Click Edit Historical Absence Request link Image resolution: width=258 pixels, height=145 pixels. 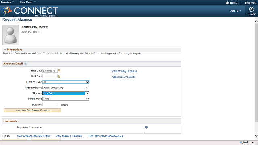[x=106, y=136]
